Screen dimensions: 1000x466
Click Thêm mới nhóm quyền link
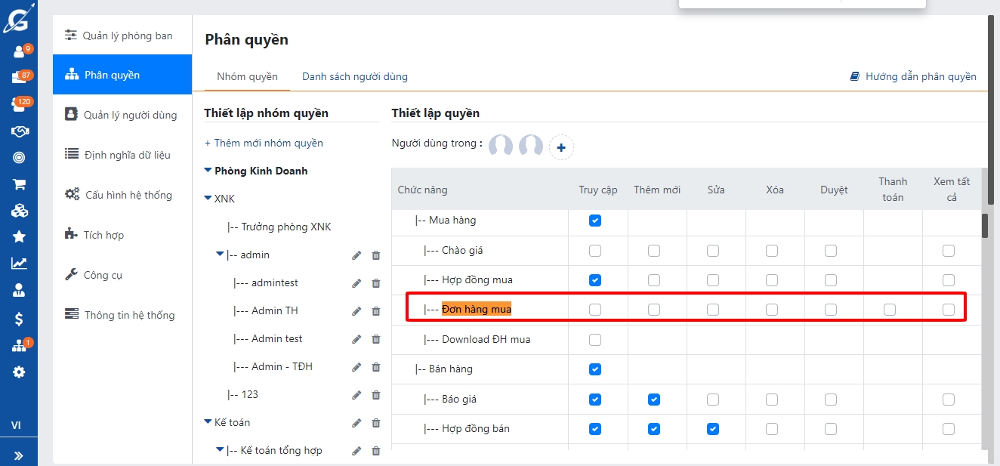coord(264,143)
